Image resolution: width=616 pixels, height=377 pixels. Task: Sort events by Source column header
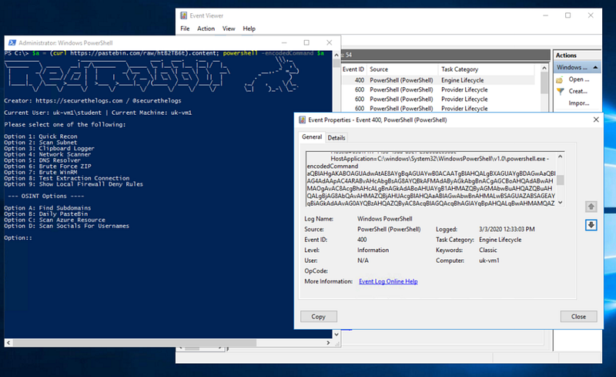coord(402,69)
